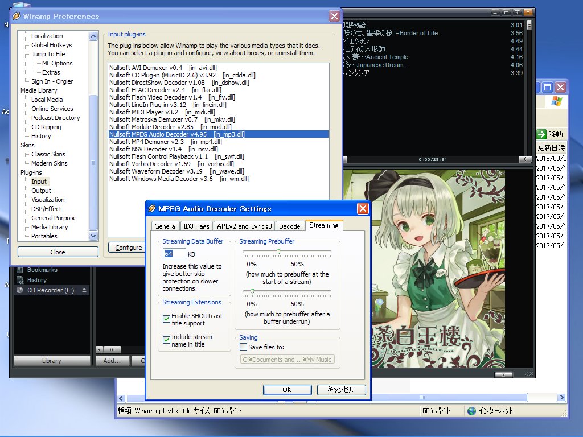
Task: Select Localization in preferences tree
Action: click(47, 36)
